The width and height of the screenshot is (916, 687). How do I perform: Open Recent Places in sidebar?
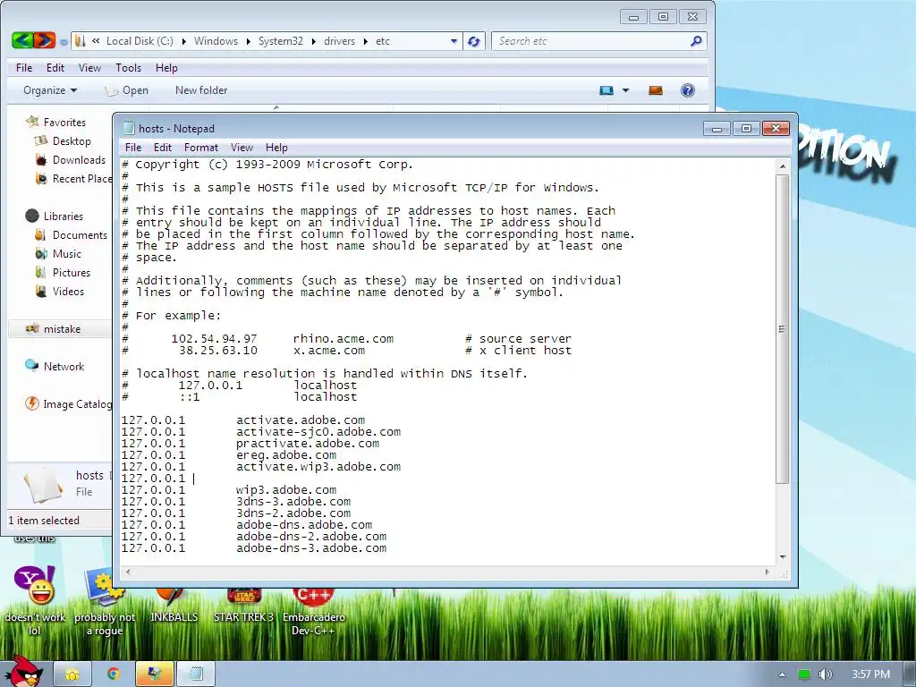[73, 178]
